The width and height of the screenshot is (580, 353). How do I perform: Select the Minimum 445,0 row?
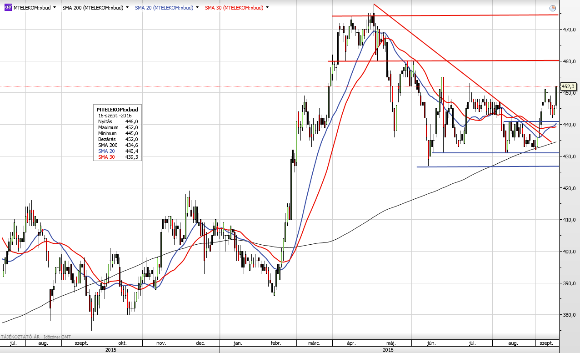pyautogui.click(x=118, y=133)
